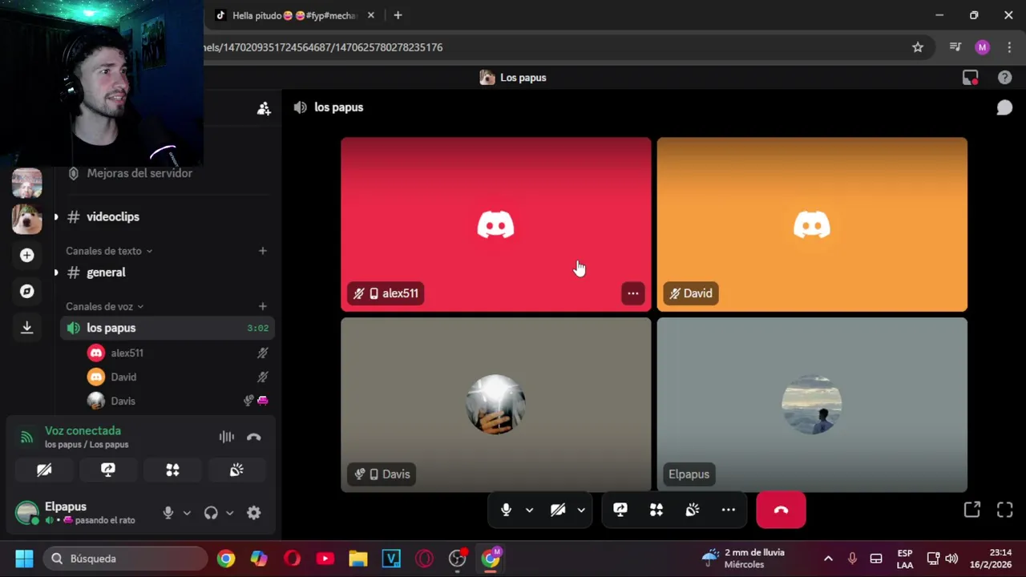This screenshot has width=1026, height=577.
Task: Open the dog avatar server
Action: click(x=26, y=219)
